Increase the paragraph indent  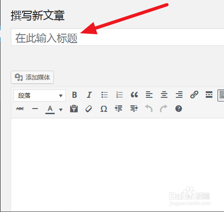pyautogui.click(x=134, y=109)
